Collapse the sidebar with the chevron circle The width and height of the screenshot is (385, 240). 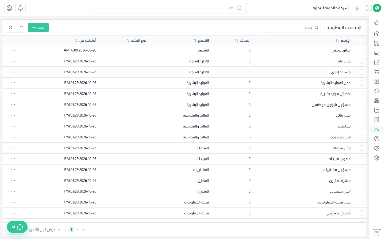tap(369, 8)
